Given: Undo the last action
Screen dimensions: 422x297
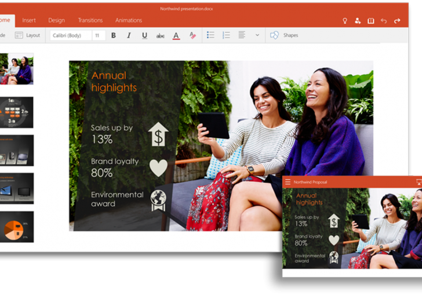Looking at the screenshot, I should coord(384,21).
